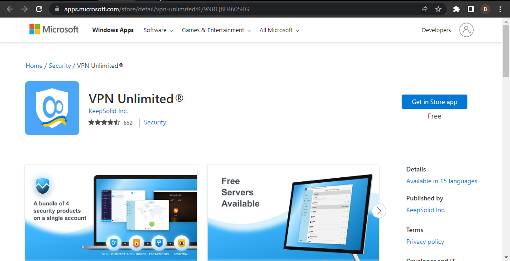510x261 pixels.
Task: Click the Security category link beside rating
Action: [x=155, y=123]
